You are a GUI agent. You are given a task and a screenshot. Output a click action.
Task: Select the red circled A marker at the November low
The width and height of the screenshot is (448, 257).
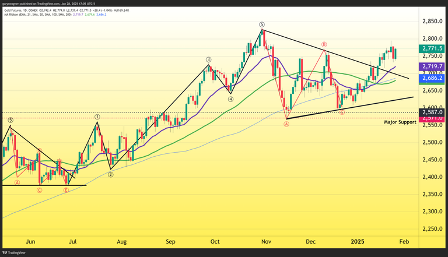286,124
